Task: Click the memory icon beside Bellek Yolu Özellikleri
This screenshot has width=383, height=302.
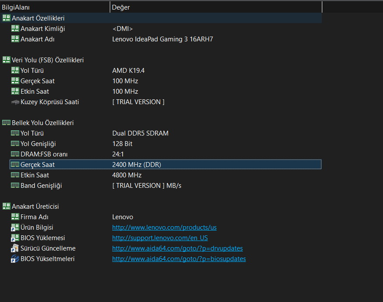Action: click(x=6, y=123)
